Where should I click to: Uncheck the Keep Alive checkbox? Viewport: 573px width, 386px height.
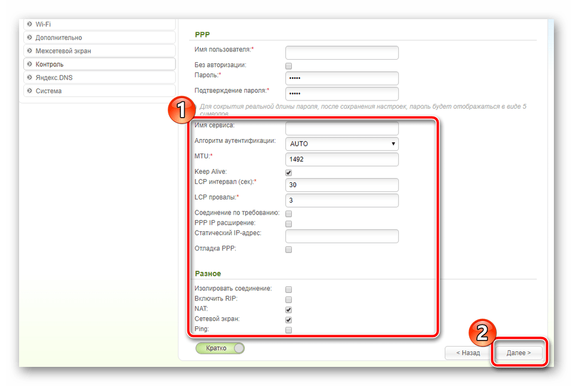point(289,173)
